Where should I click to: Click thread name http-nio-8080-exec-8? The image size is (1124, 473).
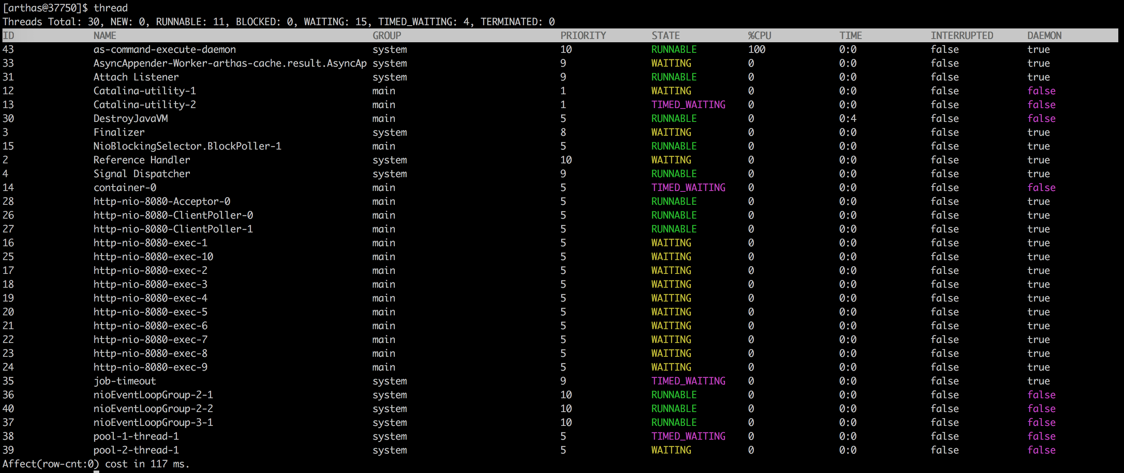coord(150,353)
